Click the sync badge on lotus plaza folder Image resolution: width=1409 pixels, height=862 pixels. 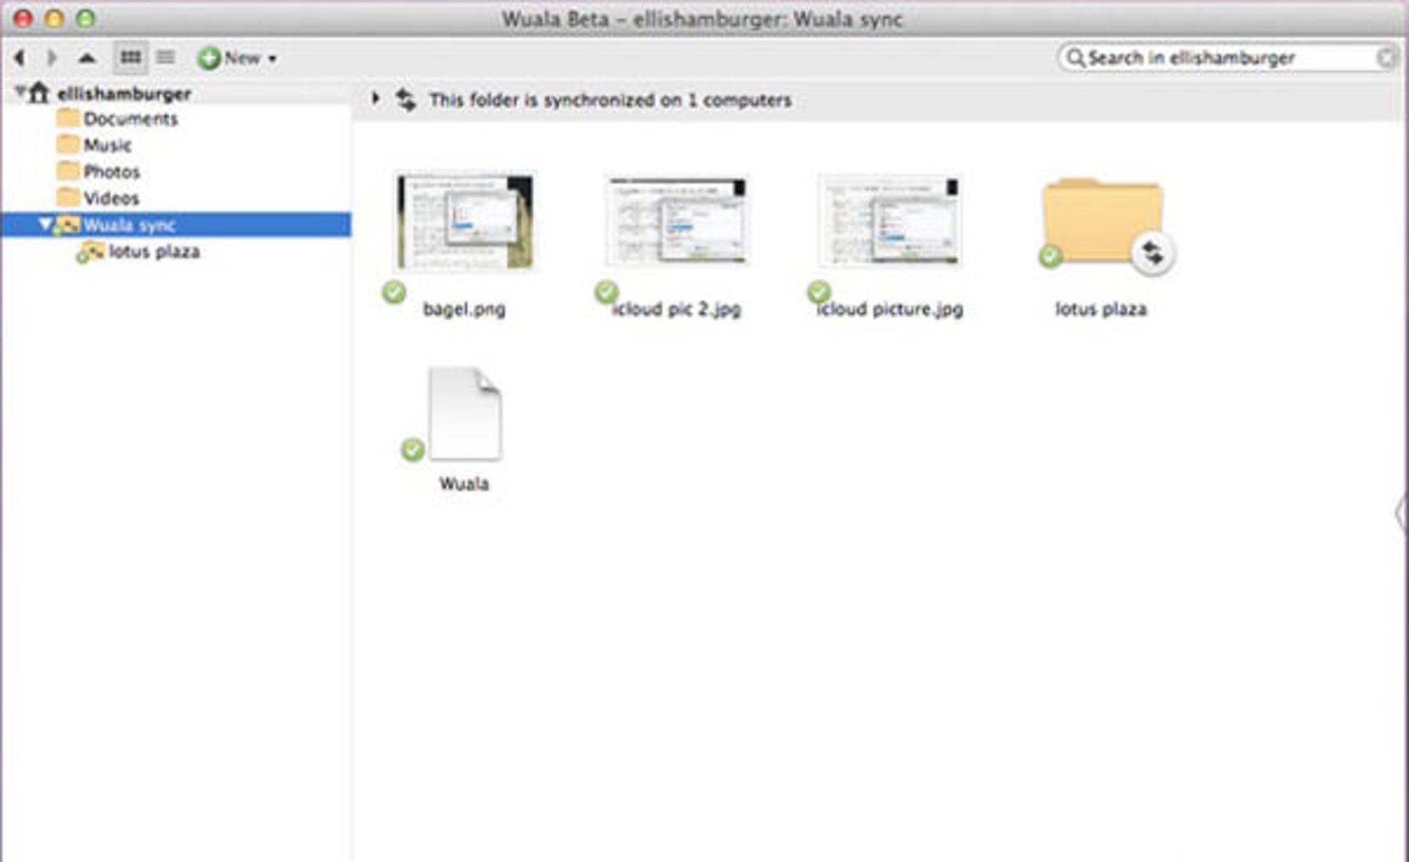[1153, 254]
